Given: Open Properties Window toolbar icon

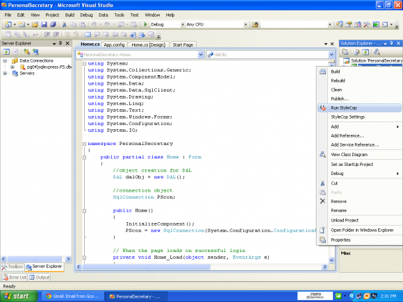Looking at the screenshot, I should 349,24.
